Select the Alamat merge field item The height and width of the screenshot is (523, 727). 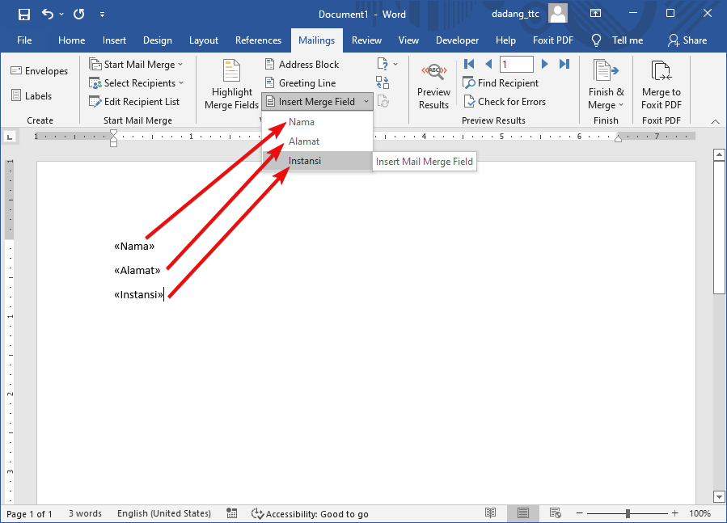[304, 141]
